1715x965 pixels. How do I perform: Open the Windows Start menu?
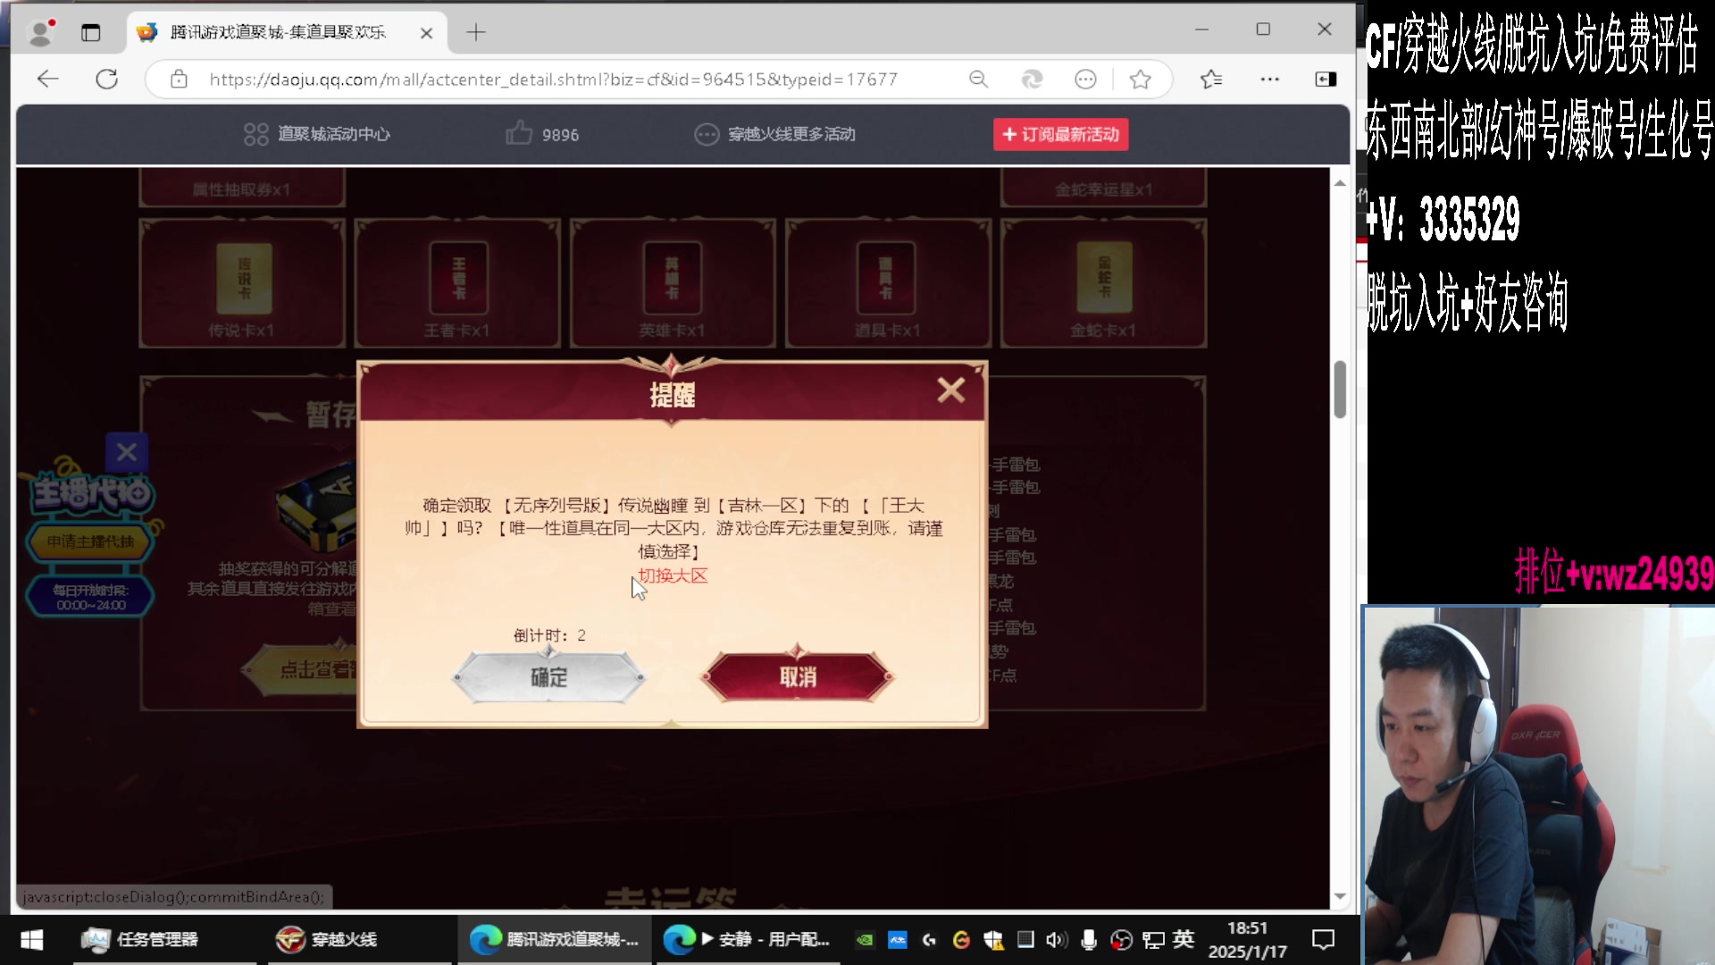32,940
